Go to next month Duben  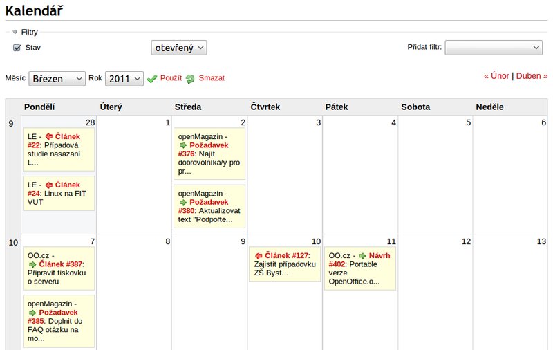tap(532, 76)
